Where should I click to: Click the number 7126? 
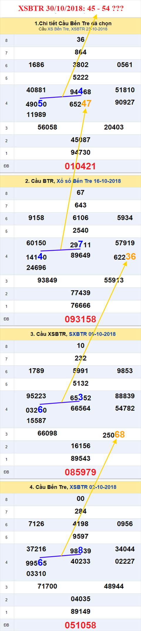coord(36,524)
